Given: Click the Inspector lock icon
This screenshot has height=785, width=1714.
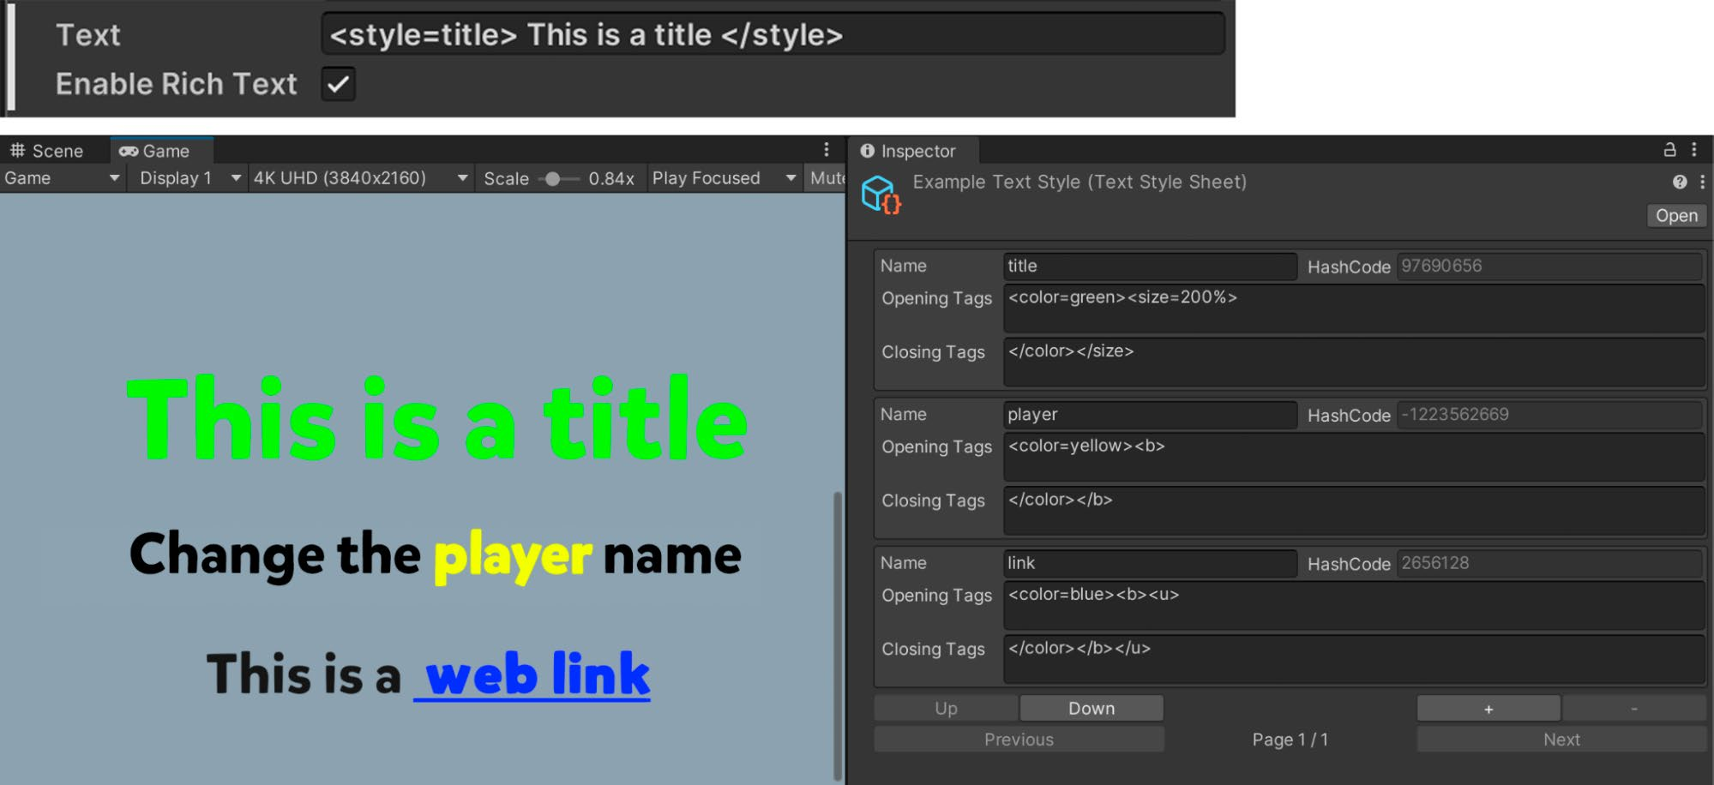Looking at the screenshot, I should click(x=1669, y=150).
